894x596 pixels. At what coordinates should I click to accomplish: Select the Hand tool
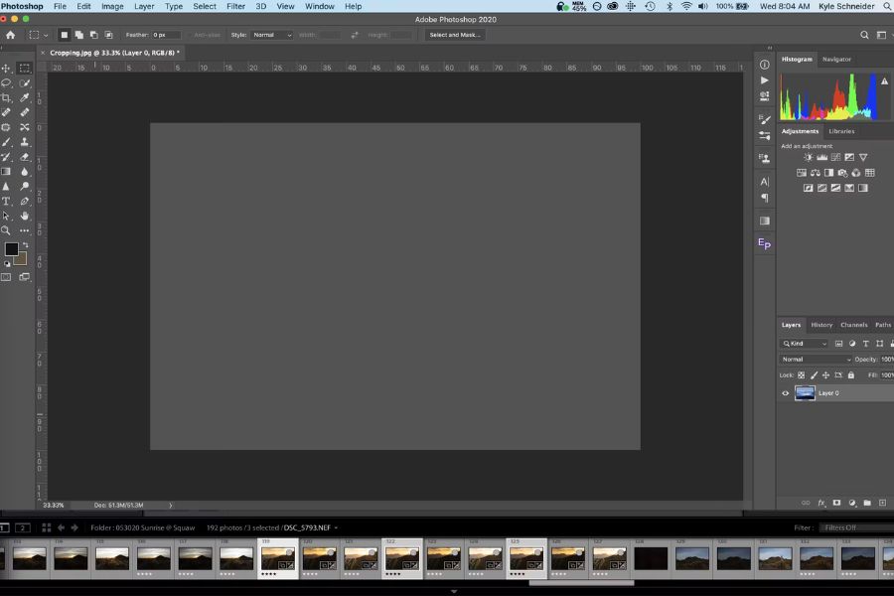[25, 217]
